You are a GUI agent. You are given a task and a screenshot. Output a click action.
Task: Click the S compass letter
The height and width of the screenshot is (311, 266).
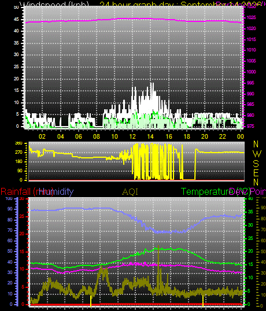click(256, 164)
